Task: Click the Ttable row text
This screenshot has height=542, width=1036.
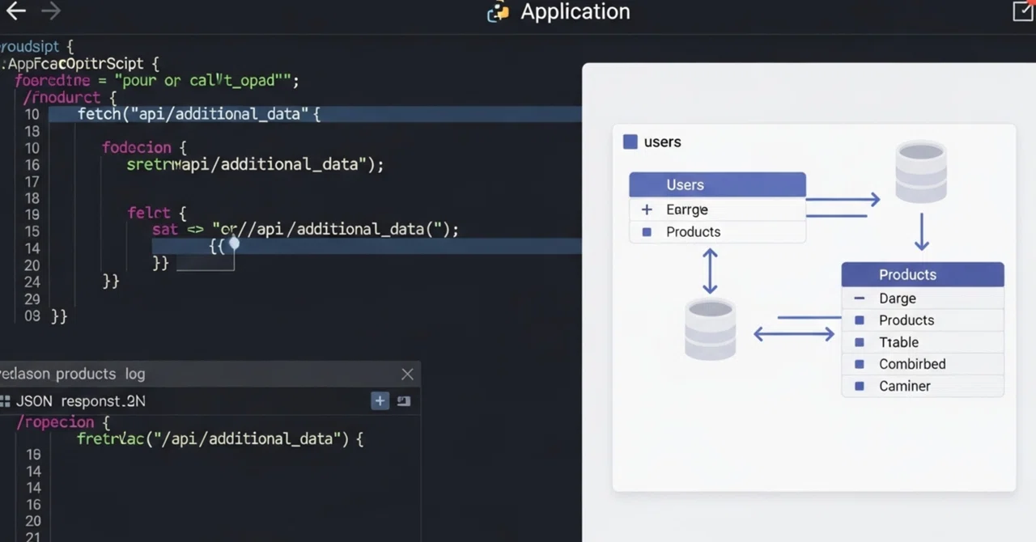Action: [x=898, y=342]
